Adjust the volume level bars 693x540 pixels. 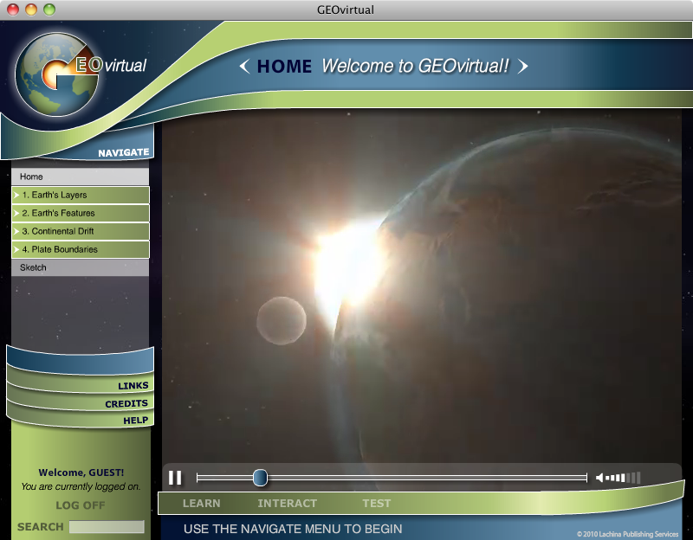point(623,478)
